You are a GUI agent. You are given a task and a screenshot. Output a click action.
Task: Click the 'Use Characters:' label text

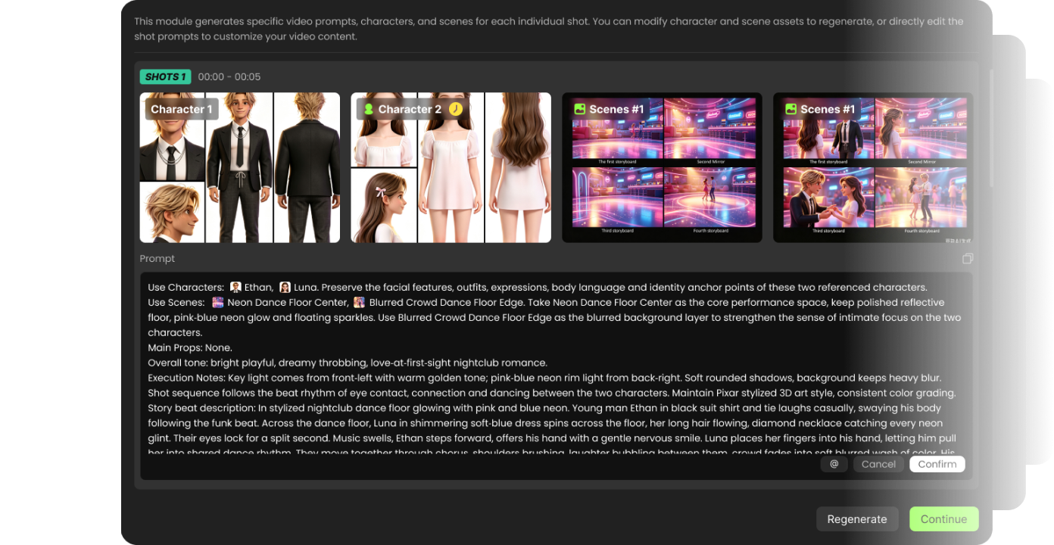pyautogui.click(x=186, y=287)
